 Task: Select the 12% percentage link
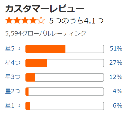116,77
